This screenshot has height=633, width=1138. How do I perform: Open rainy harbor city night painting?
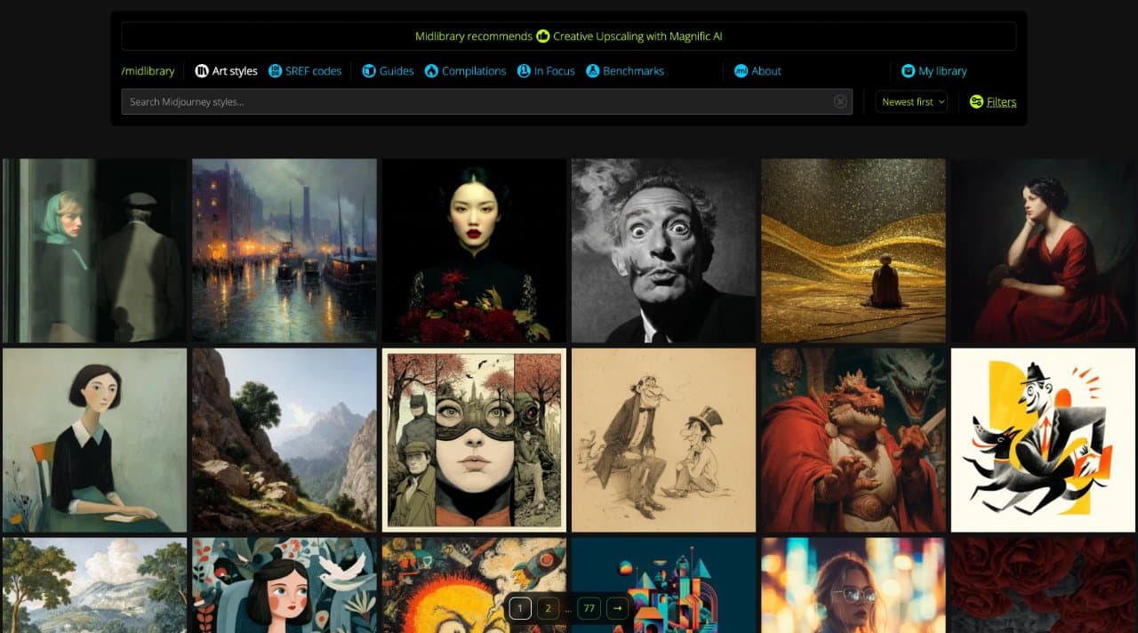coord(284,251)
